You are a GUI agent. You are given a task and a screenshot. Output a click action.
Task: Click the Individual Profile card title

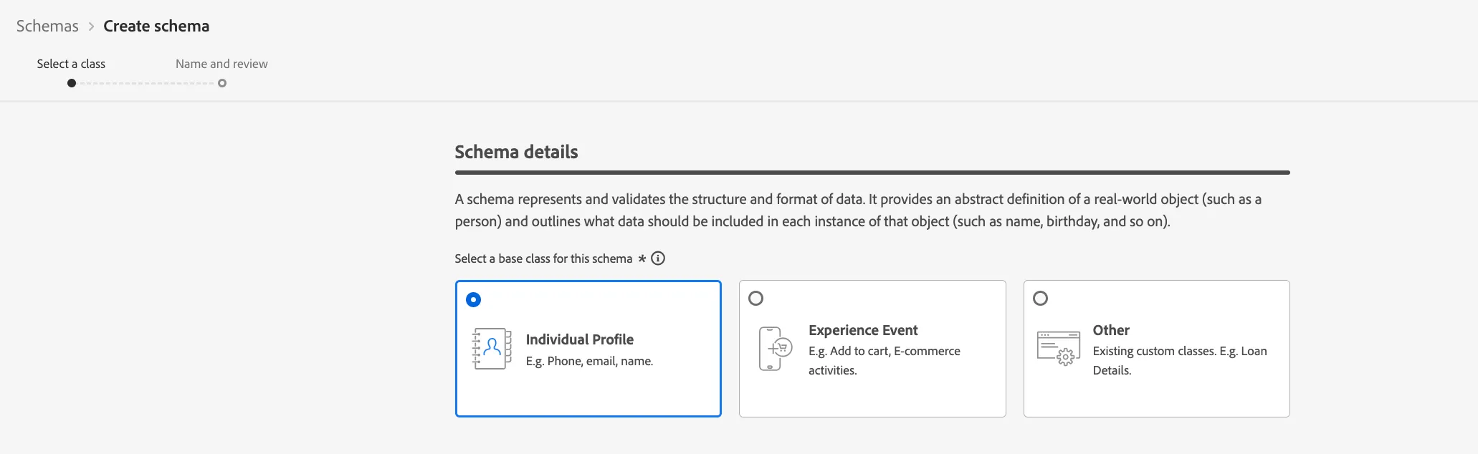[579, 339]
